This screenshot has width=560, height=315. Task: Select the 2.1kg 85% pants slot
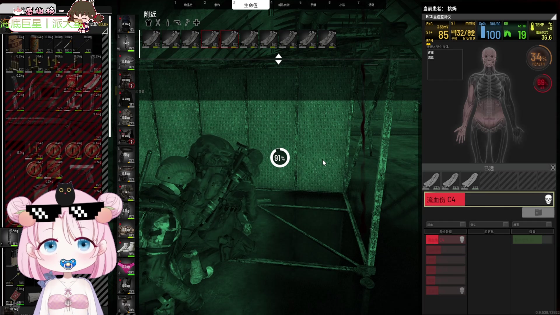coord(126,211)
